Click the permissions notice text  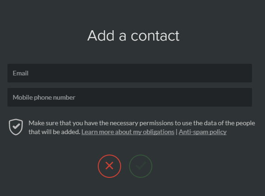[x=142, y=128]
